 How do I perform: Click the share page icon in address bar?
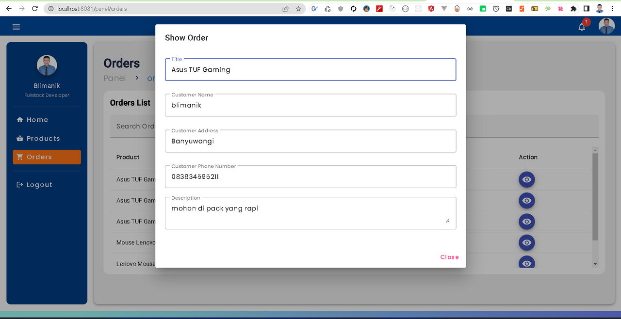point(285,9)
